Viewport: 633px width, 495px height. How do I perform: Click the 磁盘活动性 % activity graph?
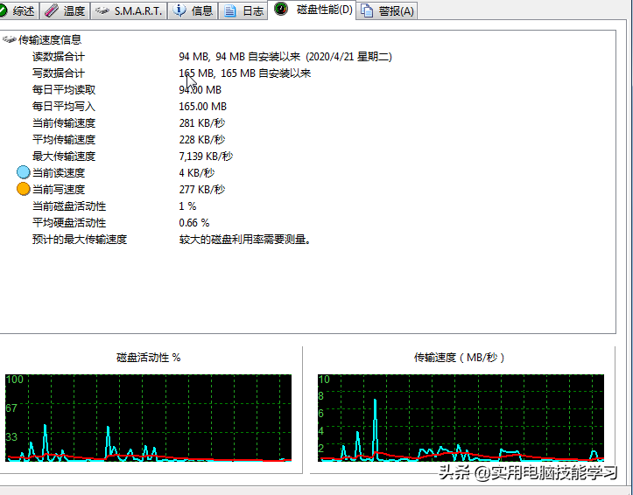point(148,418)
